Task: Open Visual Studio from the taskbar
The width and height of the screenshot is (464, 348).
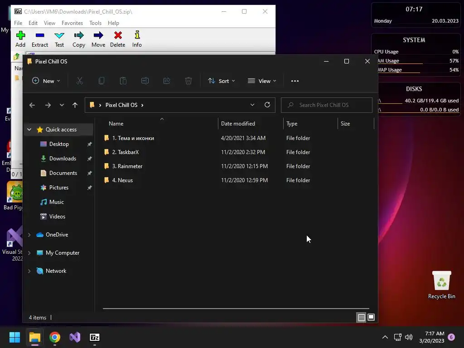Action: (x=75, y=337)
